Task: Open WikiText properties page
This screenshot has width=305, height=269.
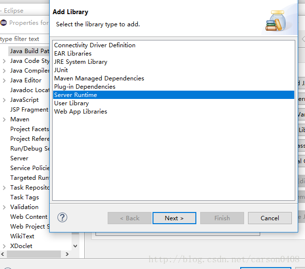Action: [22, 236]
